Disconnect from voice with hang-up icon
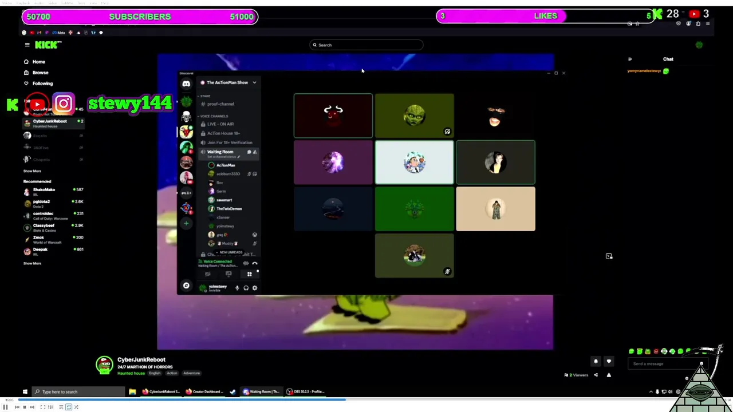Image resolution: width=733 pixels, height=412 pixels. coord(255,263)
